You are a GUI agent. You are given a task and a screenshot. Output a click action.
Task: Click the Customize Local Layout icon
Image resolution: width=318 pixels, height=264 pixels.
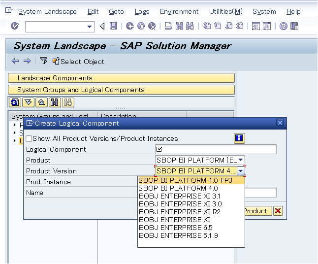click(294, 26)
